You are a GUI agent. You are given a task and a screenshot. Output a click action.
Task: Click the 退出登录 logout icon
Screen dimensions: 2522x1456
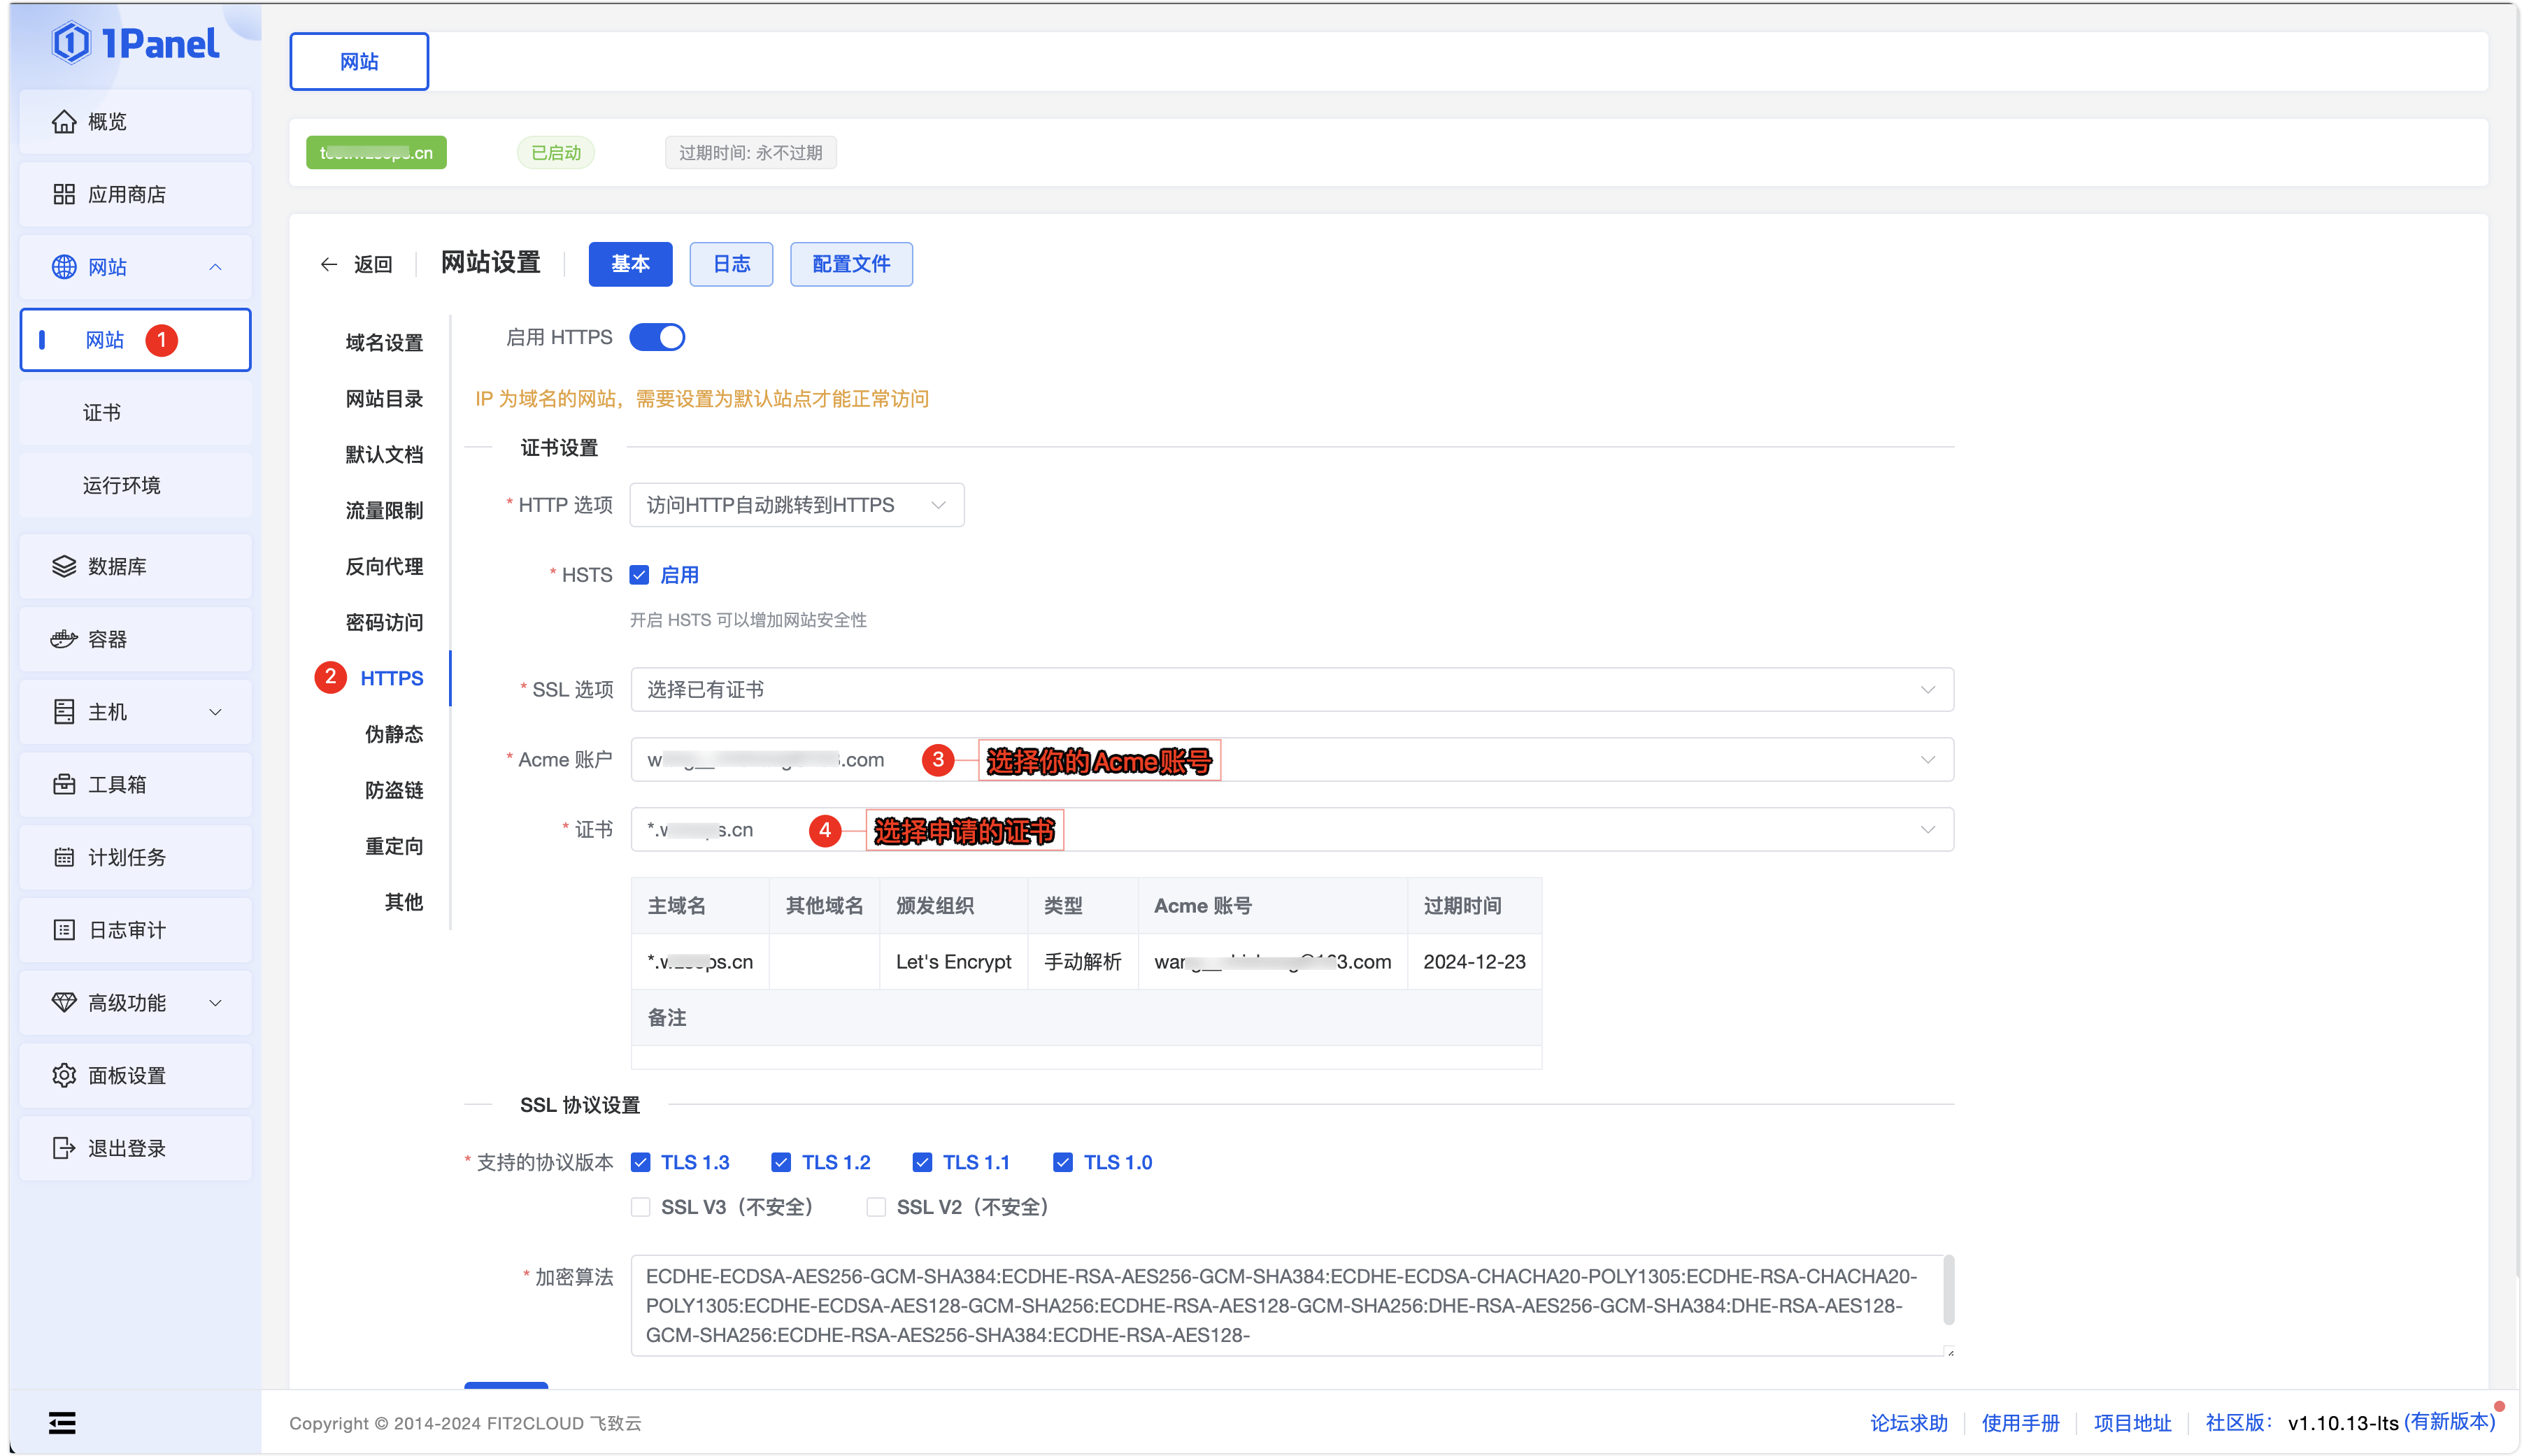tap(64, 1148)
